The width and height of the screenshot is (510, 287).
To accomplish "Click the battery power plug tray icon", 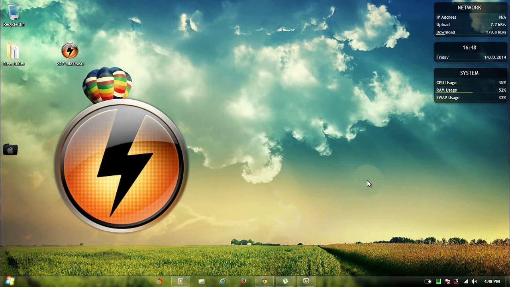I will (x=456, y=282).
